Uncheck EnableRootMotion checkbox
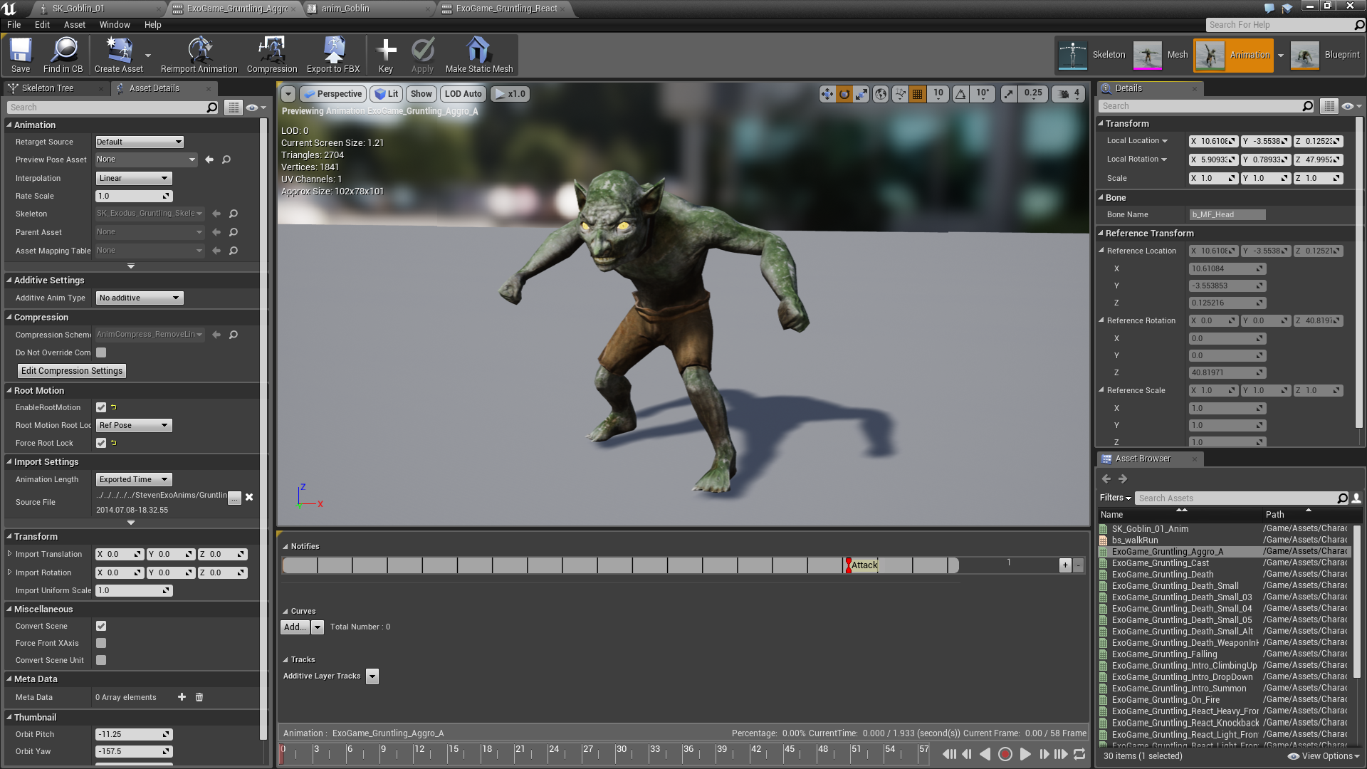 click(x=101, y=407)
